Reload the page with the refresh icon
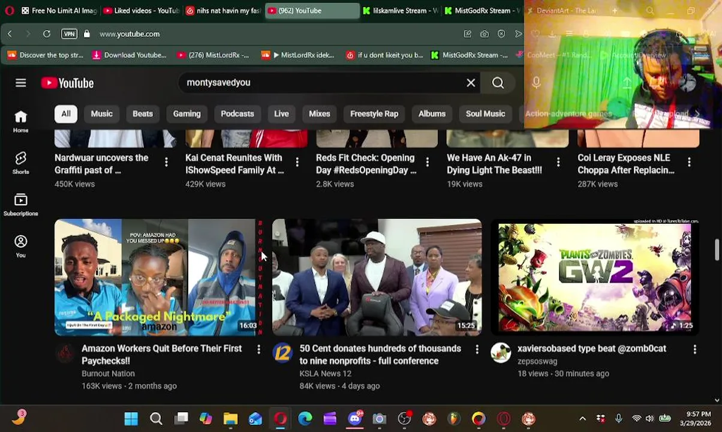722x432 pixels. pyautogui.click(x=47, y=34)
